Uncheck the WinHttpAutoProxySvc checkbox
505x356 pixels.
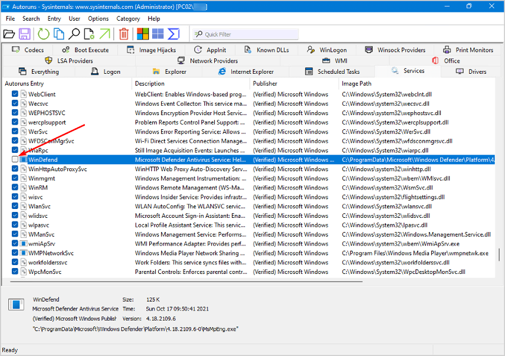pos(15,168)
